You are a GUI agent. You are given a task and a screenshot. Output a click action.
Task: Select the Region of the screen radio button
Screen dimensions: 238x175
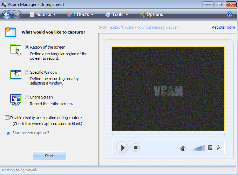pyautogui.click(x=27, y=47)
